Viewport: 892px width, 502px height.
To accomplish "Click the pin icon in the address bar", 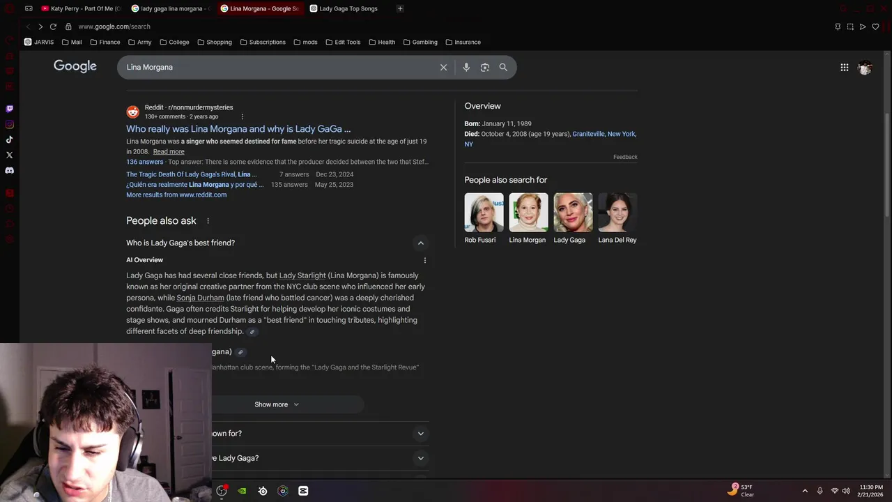I will tap(838, 26).
